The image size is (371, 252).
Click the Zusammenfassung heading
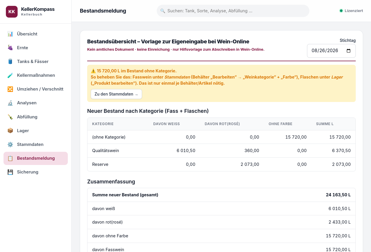(111, 182)
